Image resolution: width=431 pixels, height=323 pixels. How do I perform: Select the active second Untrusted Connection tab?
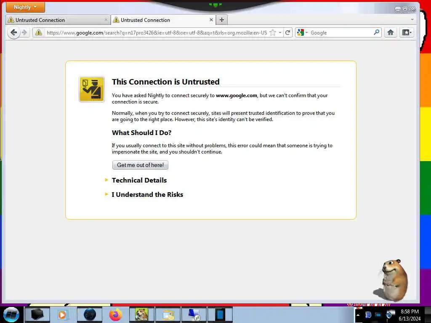pos(163,20)
